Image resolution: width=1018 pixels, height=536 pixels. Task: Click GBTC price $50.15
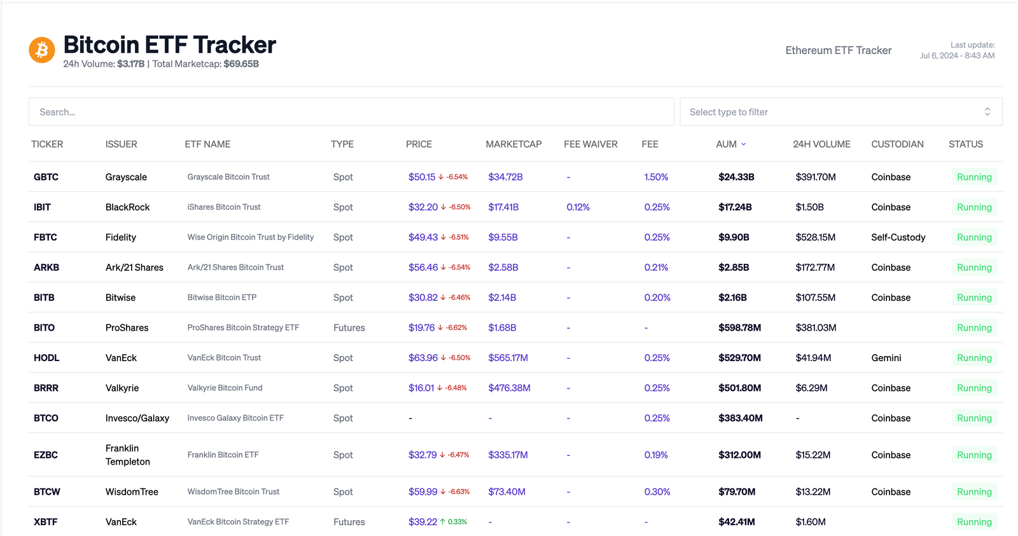coord(422,177)
